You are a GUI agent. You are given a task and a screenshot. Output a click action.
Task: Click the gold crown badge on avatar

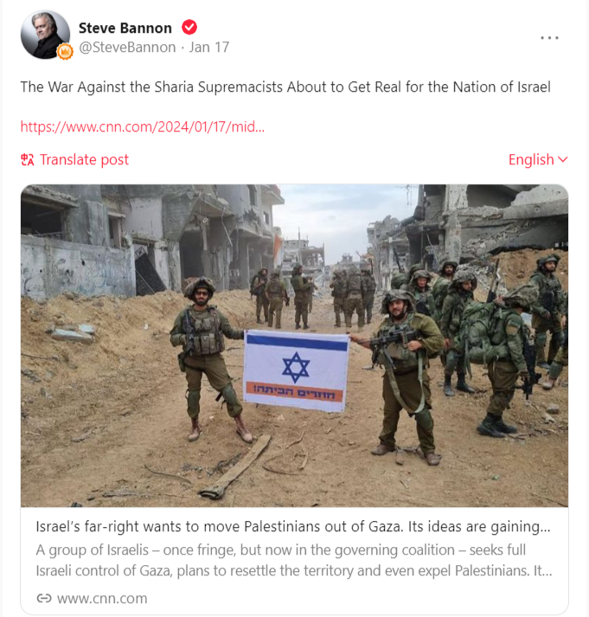[65, 52]
